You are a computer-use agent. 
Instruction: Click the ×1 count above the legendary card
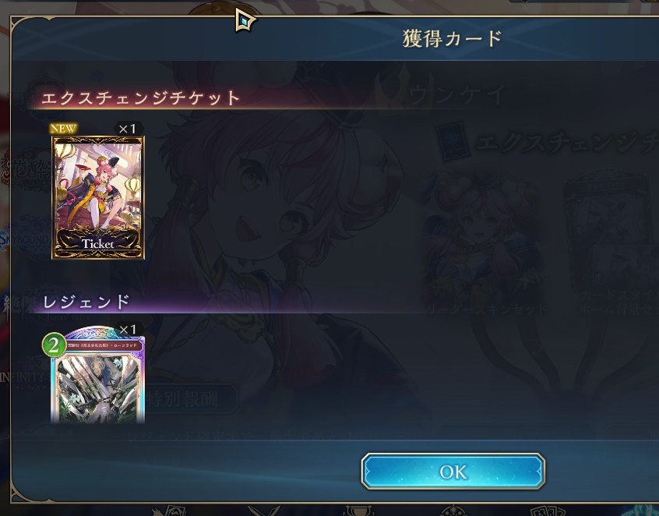point(128,329)
